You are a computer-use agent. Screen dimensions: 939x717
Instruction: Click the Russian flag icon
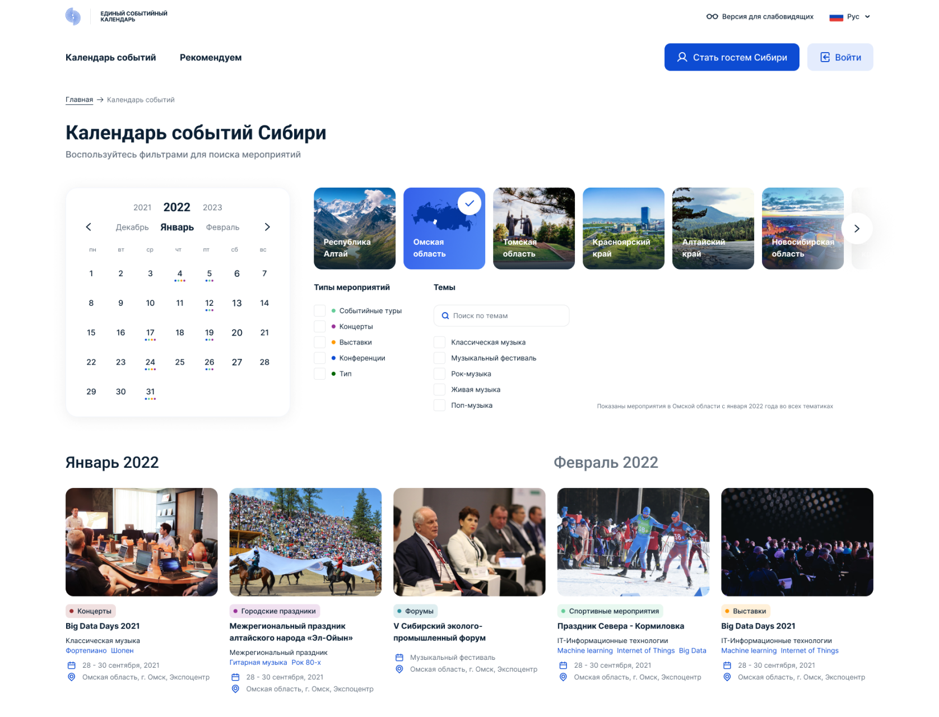[836, 17]
